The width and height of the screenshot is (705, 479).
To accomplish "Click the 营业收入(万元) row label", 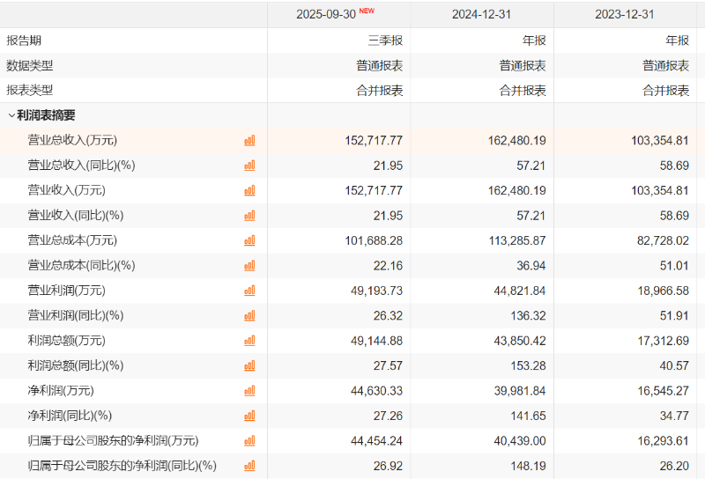I will click(x=67, y=190).
